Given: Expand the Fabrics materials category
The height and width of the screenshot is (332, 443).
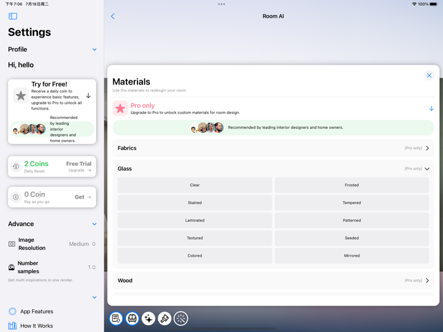Looking at the screenshot, I should pyautogui.click(x=273, y=148).
